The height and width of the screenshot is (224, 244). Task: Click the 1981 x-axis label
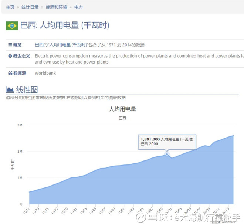click(74, 211)
